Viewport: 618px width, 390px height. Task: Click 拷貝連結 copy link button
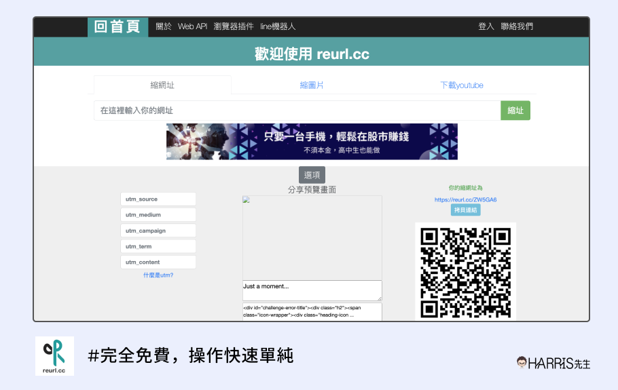click(465, 210)
